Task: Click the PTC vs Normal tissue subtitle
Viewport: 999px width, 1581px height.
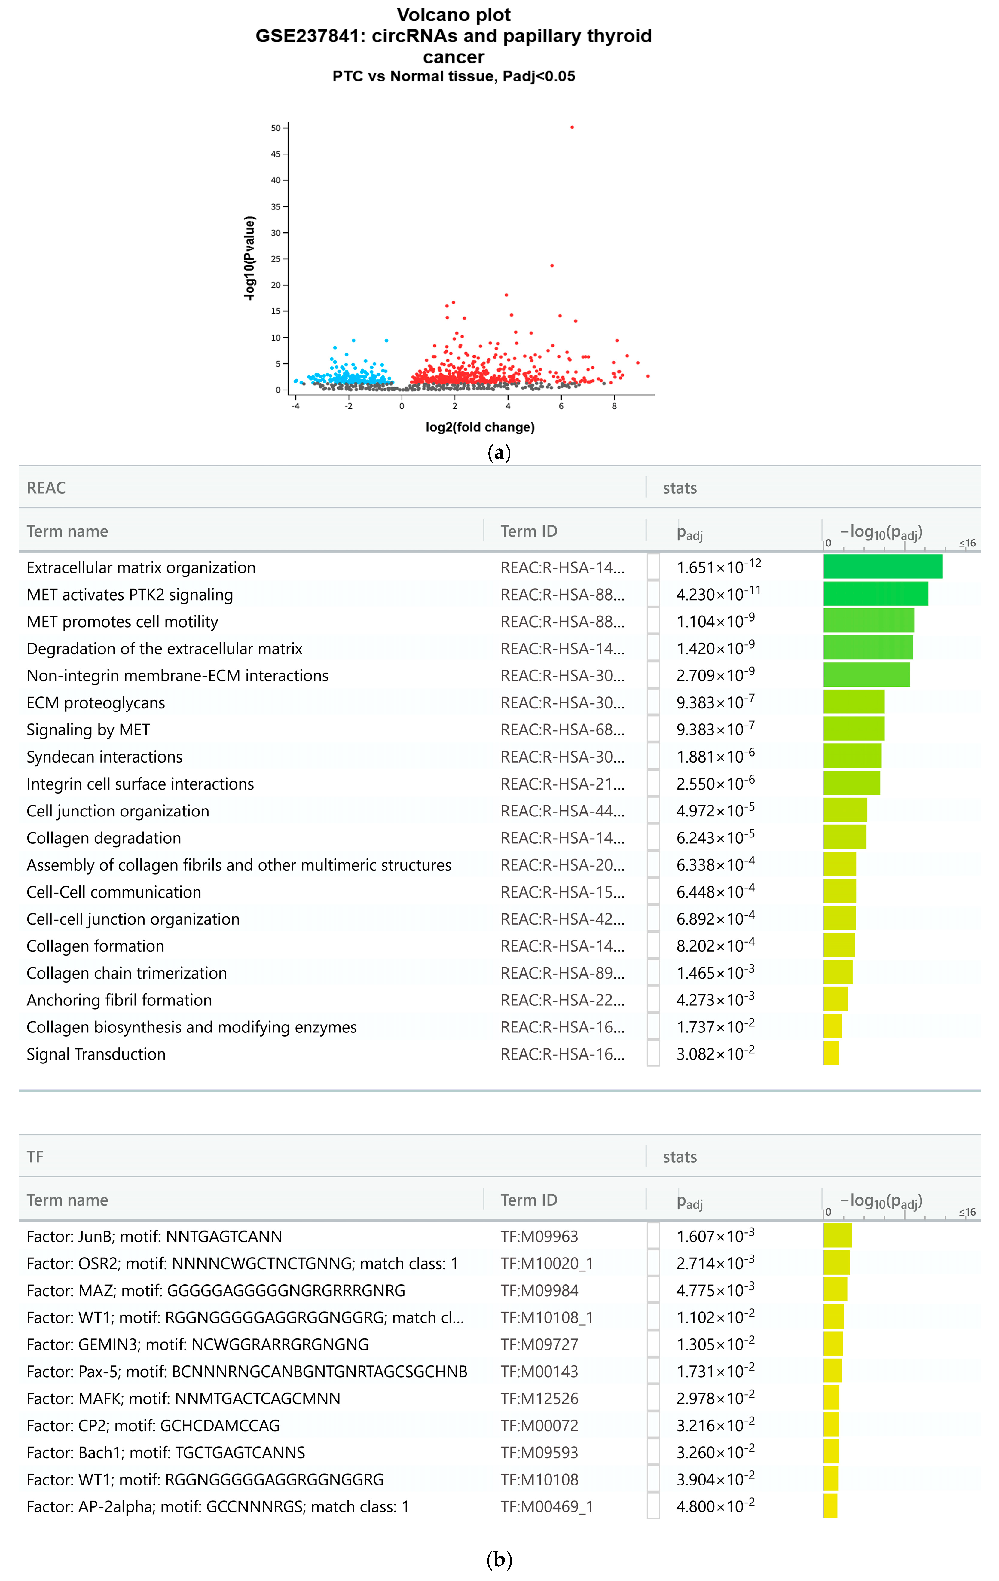Action: tap(454, 76)
